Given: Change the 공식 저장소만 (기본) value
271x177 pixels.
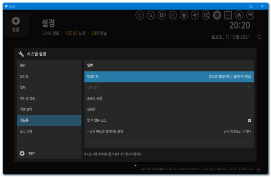Looking at the screenshot, I should pyautogui.click(x=237, y=132).
